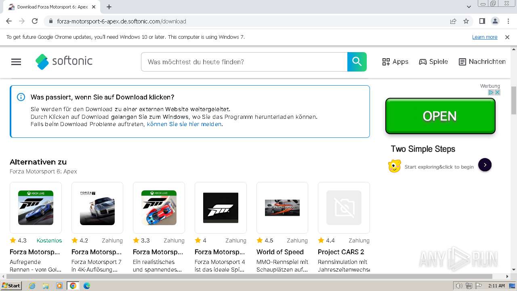This screenshot has width=517, height=291.
Task: Click the Learn more link
Action: click(485, 37)
